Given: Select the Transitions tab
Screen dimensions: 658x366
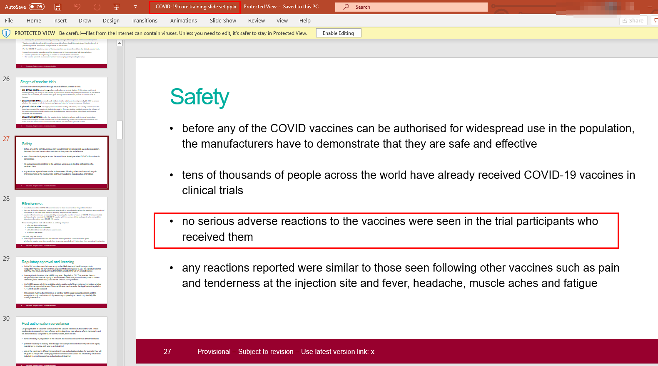Looking at the screenshot, I should pos(145,20).
